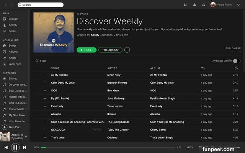This screenshot has width=245, height=153.
Task: Toggle the Following button
Action: pos(110,50)
